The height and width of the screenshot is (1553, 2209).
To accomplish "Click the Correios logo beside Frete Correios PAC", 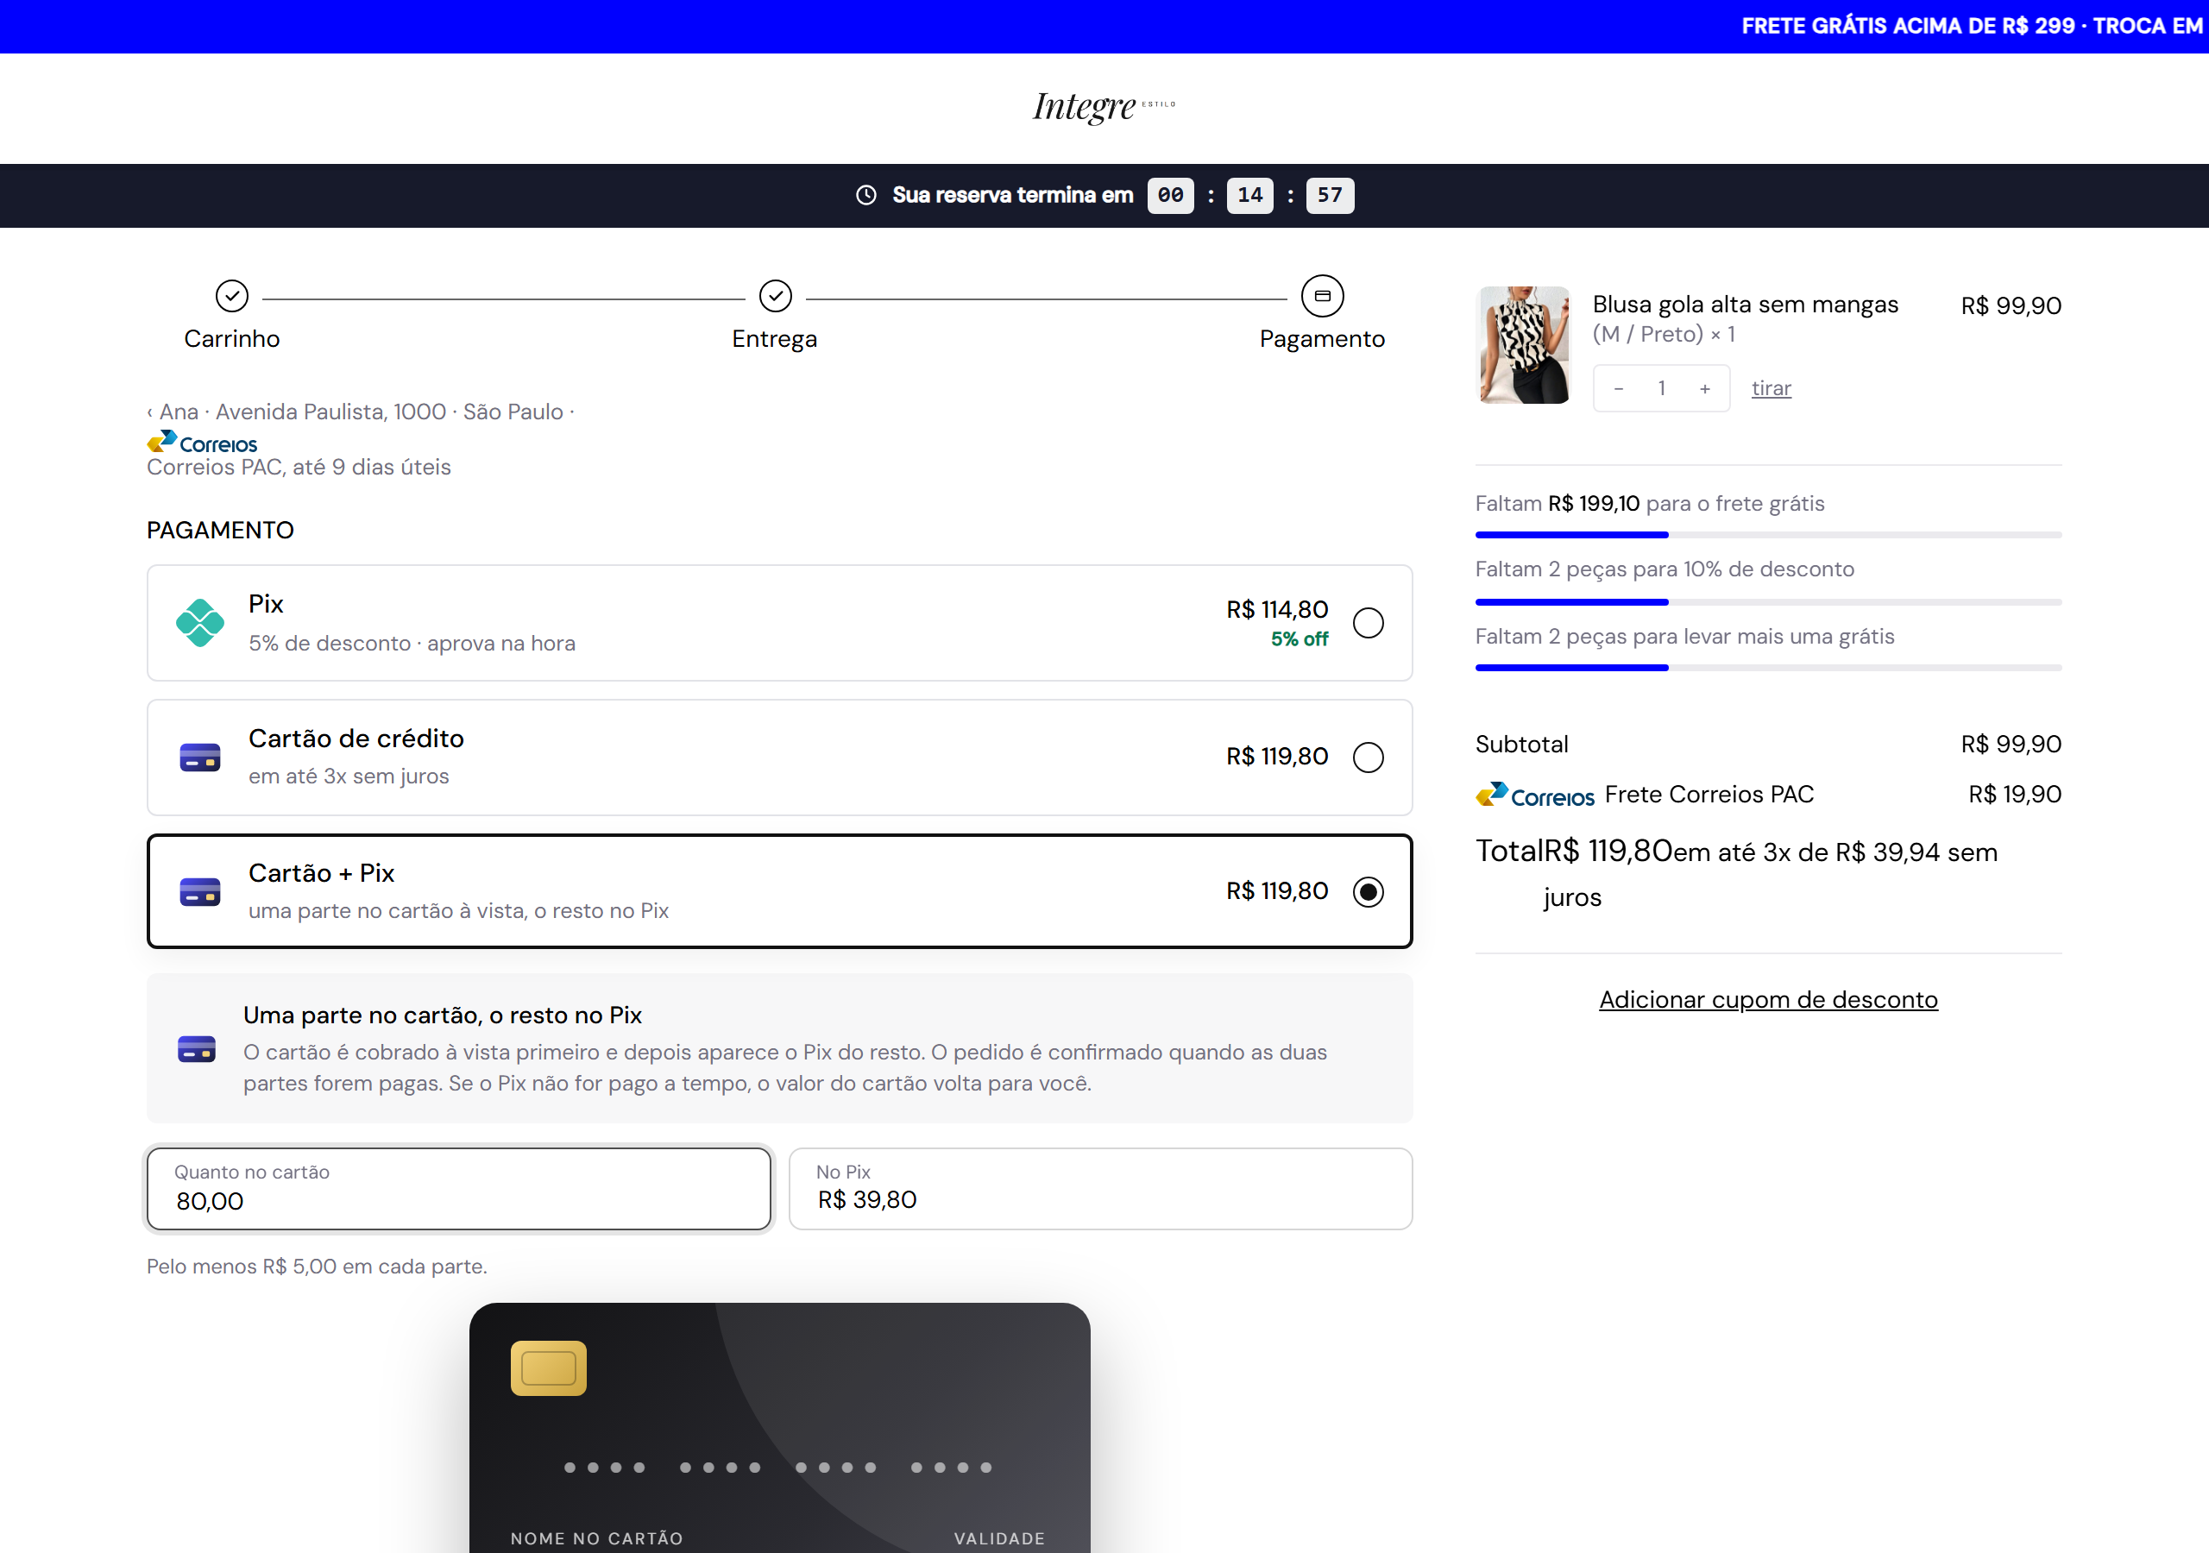I will (1534, 795).
